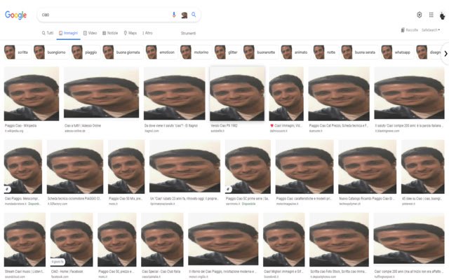Choose the emoticon chip
449x280 pixels.
tap(161, 52)
